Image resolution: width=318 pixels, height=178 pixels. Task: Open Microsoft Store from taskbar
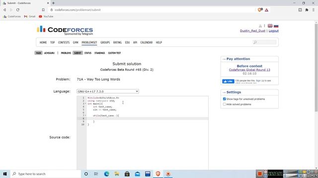127,174
